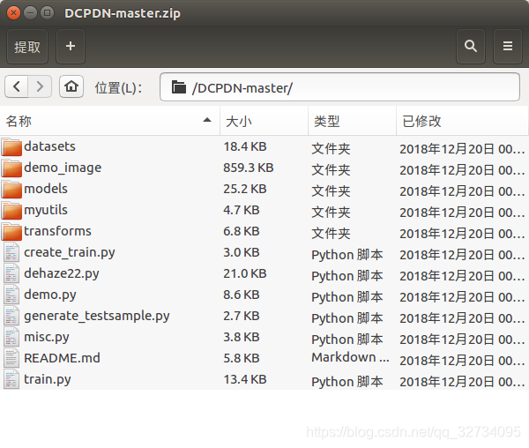Click the 859.3 KB size cell
Screen dimensions: 529x448
coord(249,168)
